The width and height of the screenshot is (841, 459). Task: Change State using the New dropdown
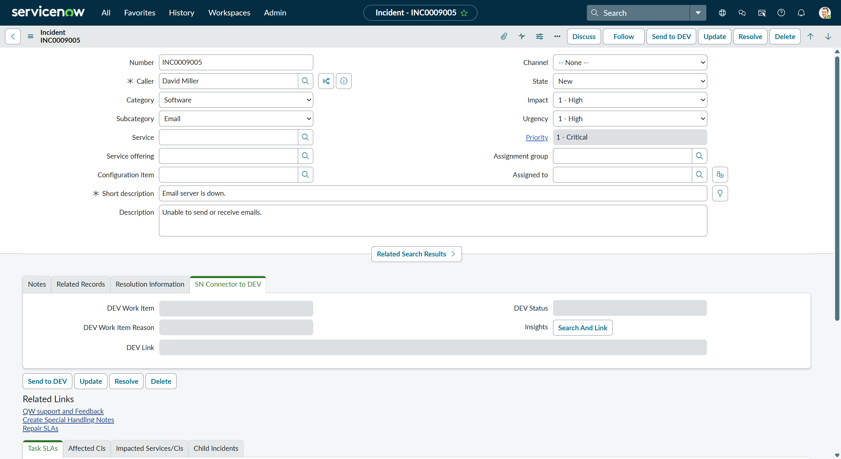coord(630,81)
